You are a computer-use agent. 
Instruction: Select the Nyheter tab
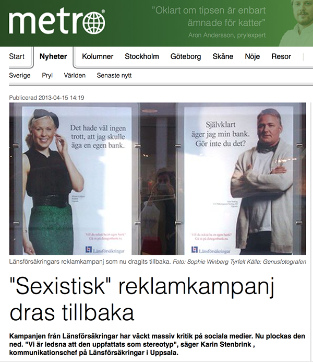pyautogui.click(x=53, y=56)
